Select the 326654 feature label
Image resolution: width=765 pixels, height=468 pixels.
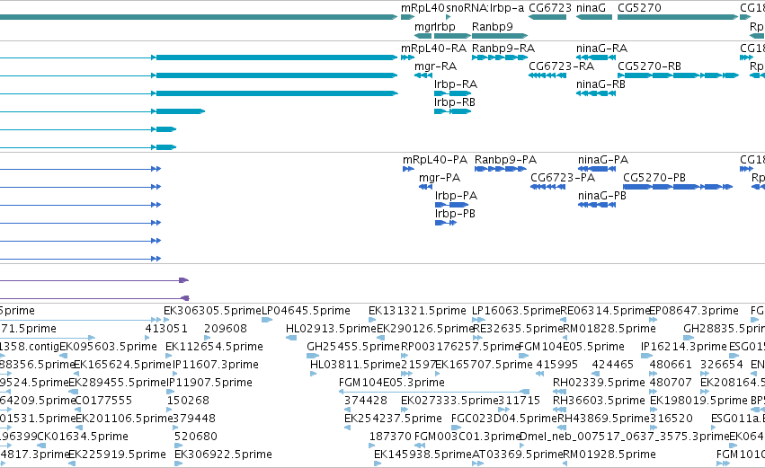click(722, 365)
